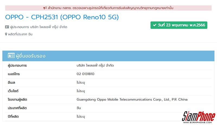Click the เบอร์โทร row label
This screenshot has width=217, height=125.
click(14, 74)
